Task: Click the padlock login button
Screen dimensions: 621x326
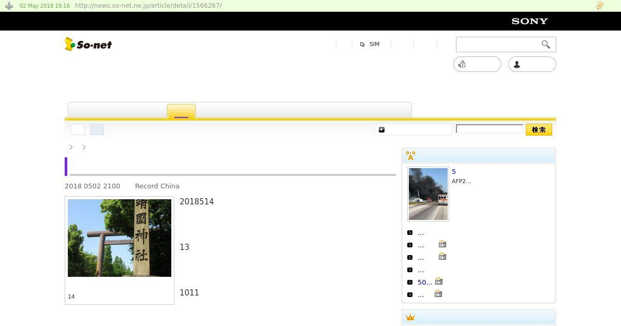Action: (477, 64)
